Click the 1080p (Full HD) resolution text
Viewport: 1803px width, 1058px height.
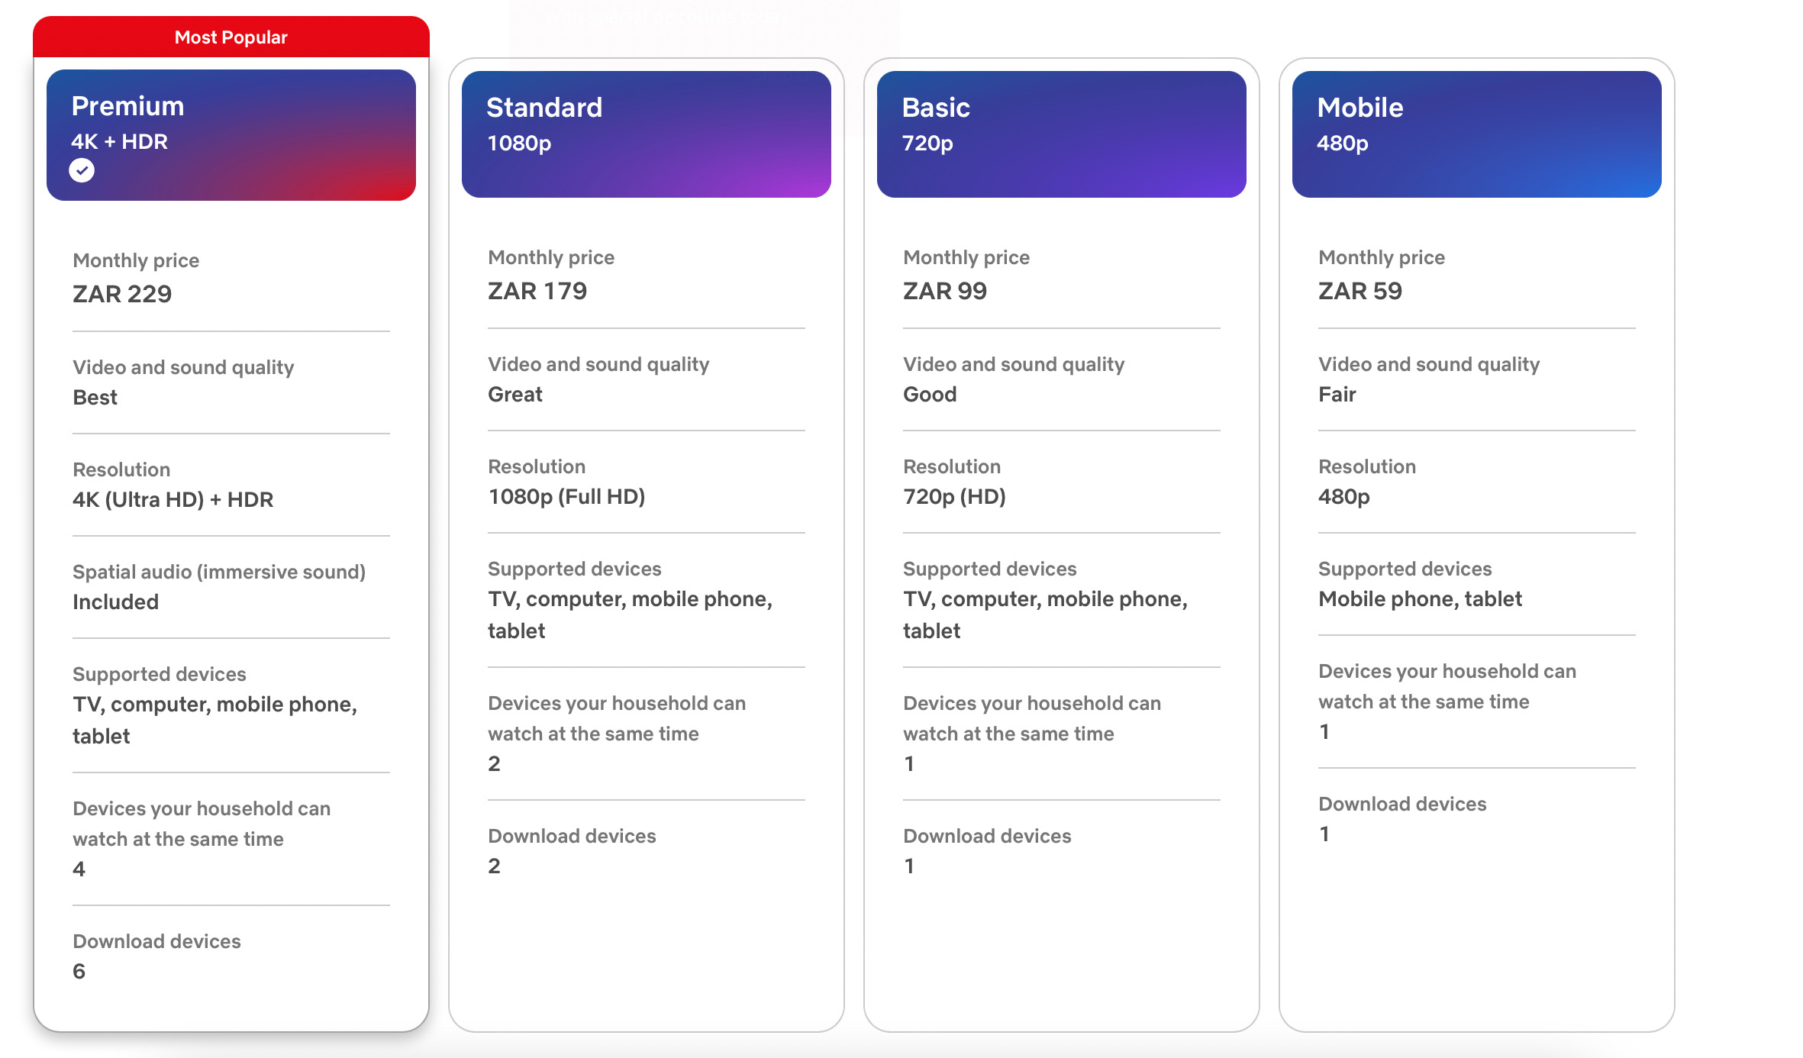pyautogui.click(x=566, y=496)
